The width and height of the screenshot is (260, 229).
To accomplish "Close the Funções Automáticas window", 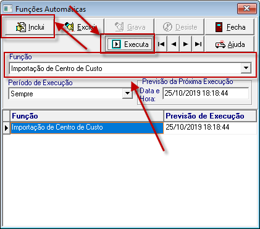I will (x=247, y=9).
